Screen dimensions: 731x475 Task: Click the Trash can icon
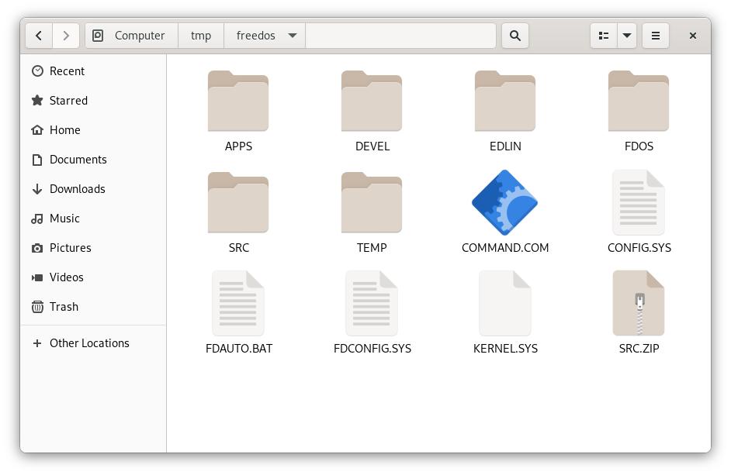[x=37, y=306]
